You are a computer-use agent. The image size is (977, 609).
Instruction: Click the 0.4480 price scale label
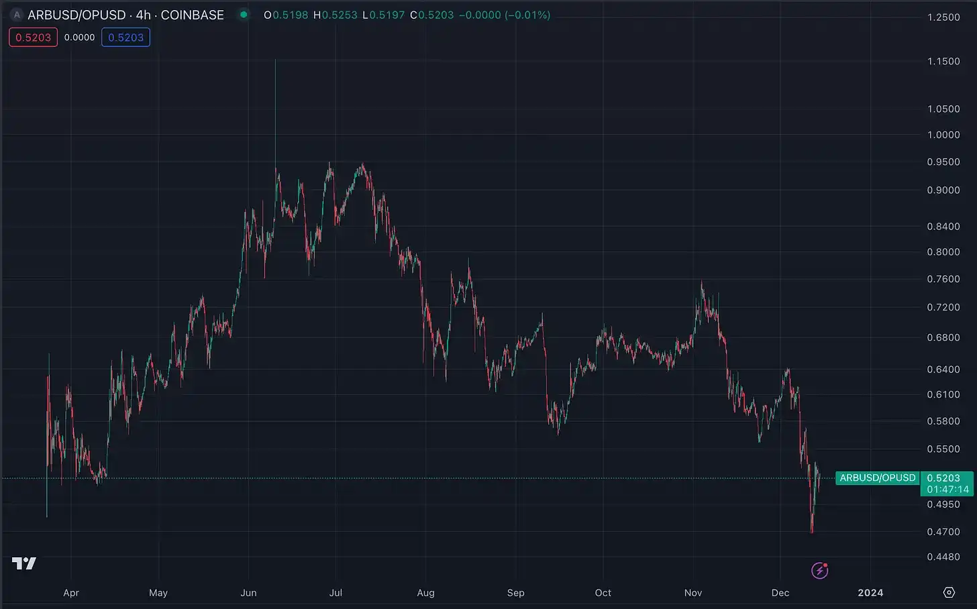943,557
